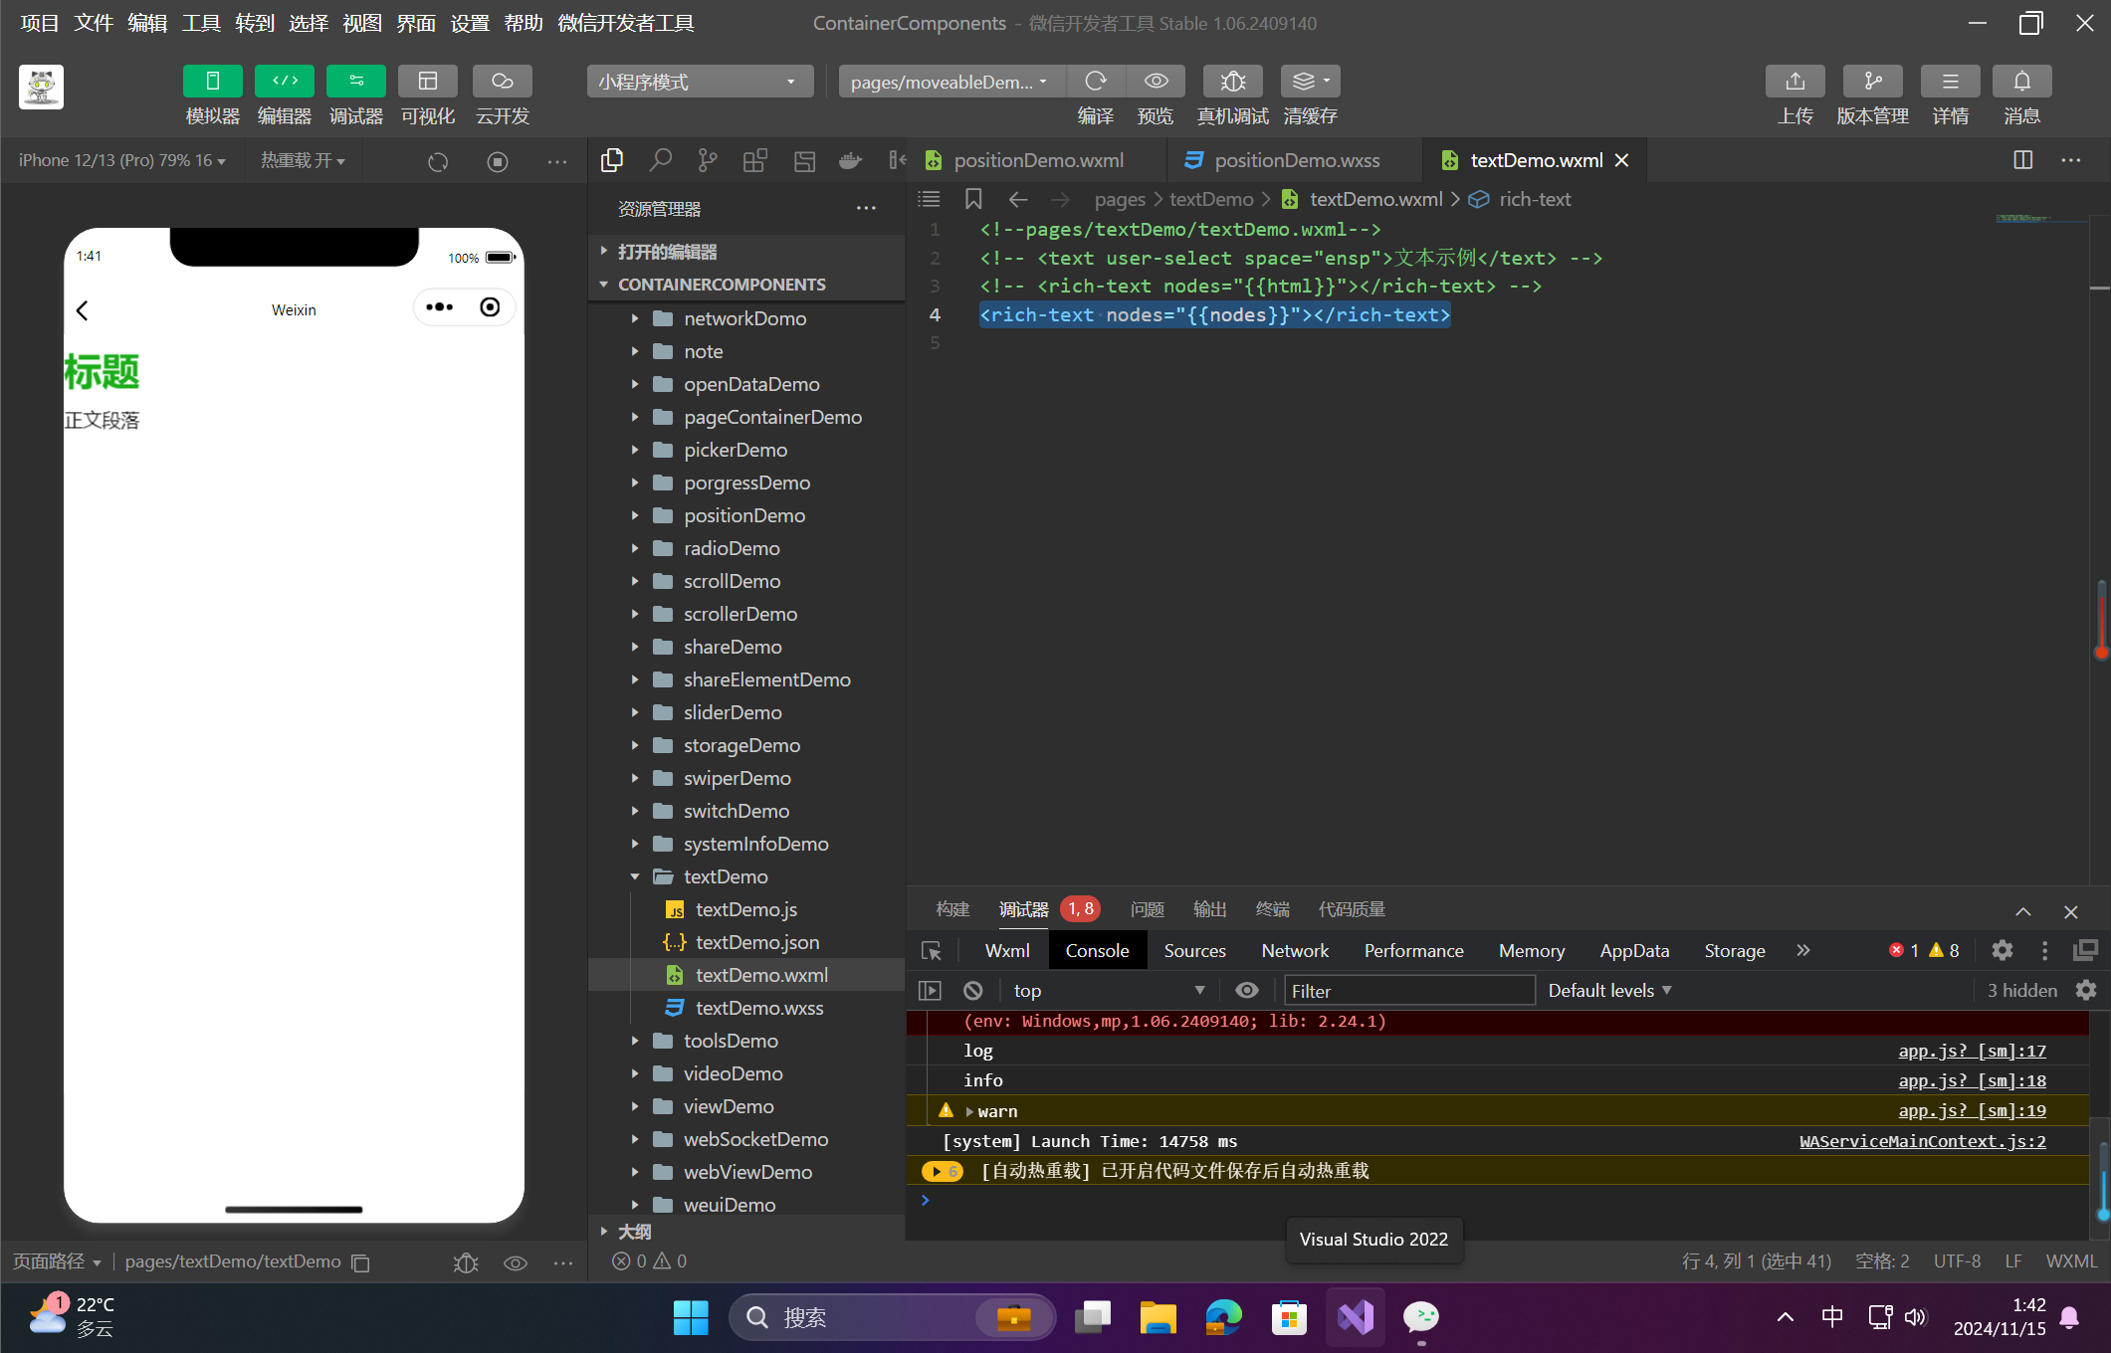Click the search icon in editor sidebar
This screenshot has width=2111, height=1353.
coord(660,160)
